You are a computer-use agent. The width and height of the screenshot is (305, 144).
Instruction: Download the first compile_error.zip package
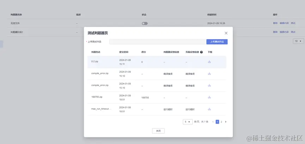209,74
